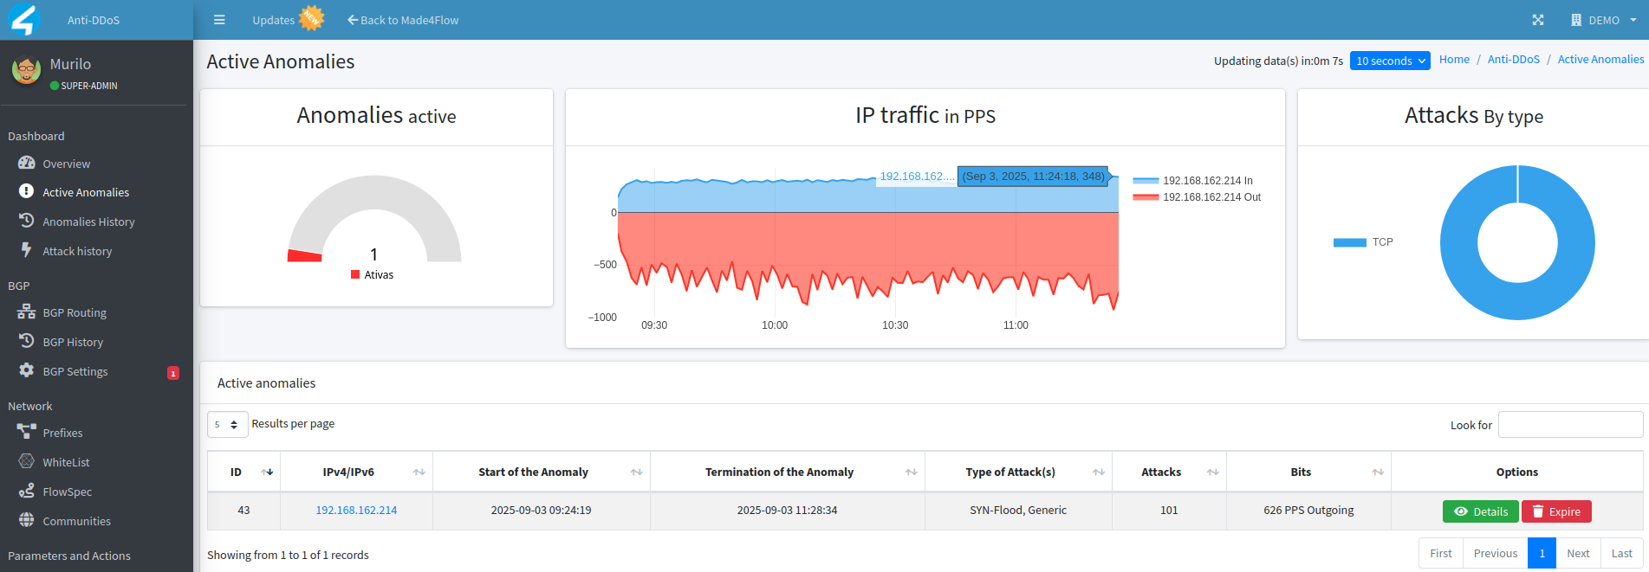Click the Communities globe icon

(27, 520)
